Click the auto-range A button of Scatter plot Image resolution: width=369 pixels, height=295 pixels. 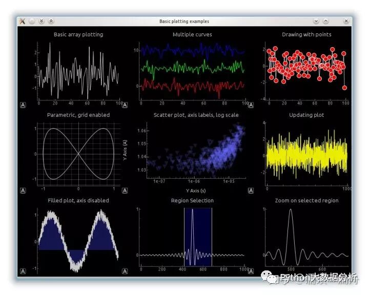pyautogui.click(x=125, y=191)
